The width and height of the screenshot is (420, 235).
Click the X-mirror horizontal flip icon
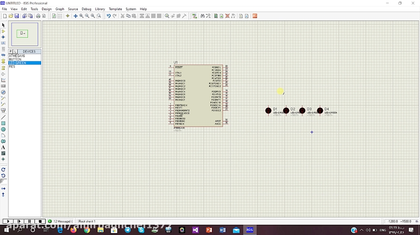3,188
